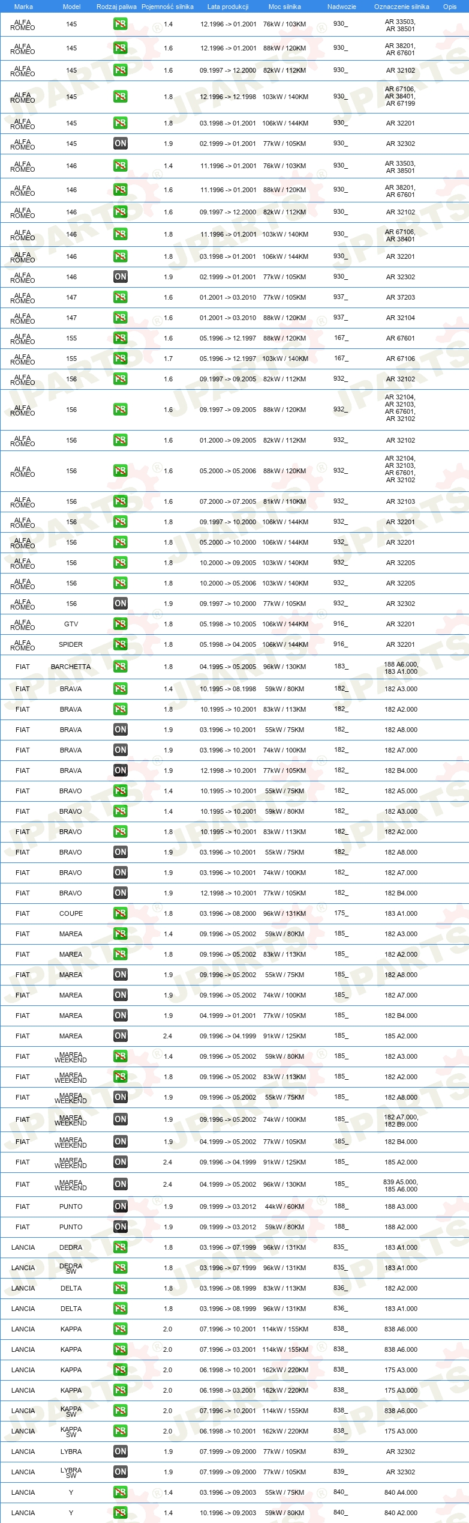This screenshot has height=1523, width=469.
Task: Select engine code 188 A6.000, 183 A1.000
Action: 401,668
